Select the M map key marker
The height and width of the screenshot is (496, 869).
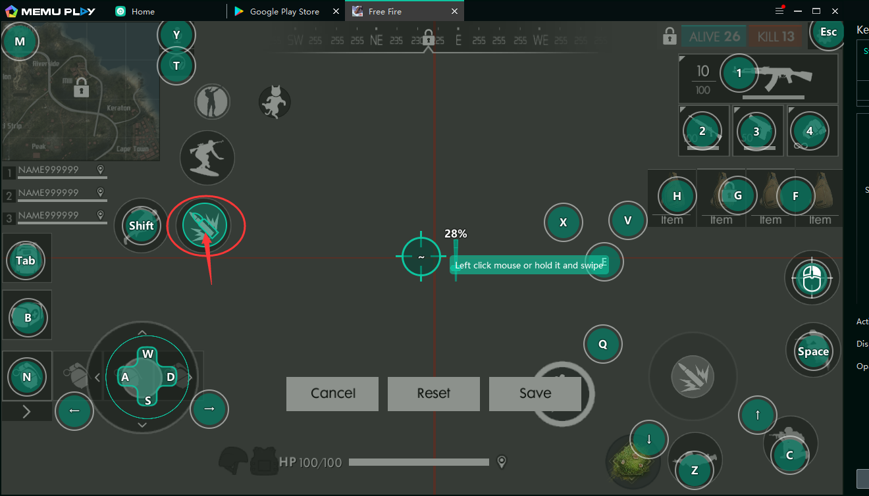[x=20, y=41]
